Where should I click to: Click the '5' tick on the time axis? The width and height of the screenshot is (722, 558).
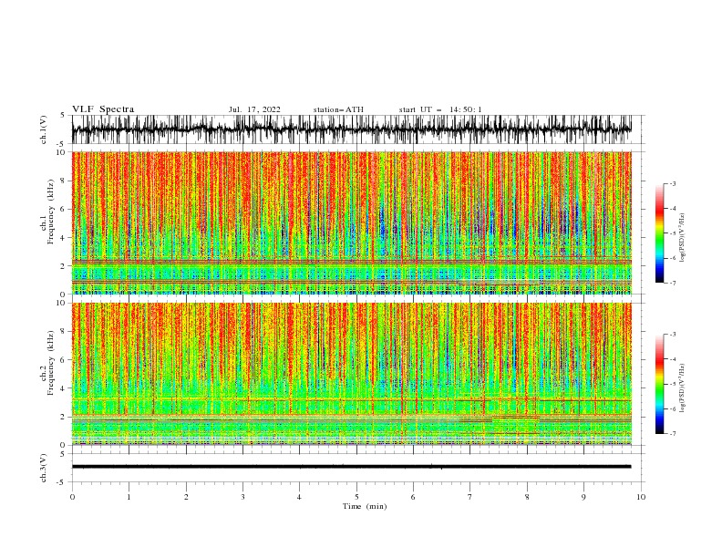coord(356,497)
